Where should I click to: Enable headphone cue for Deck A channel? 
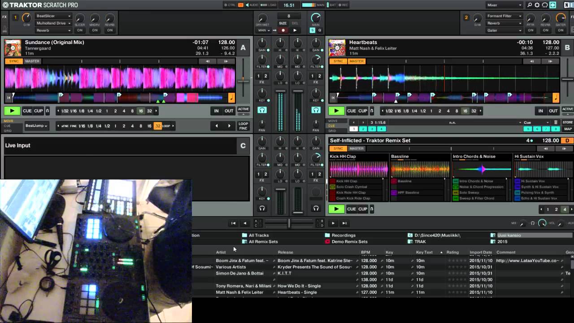(x=262, y=110)
